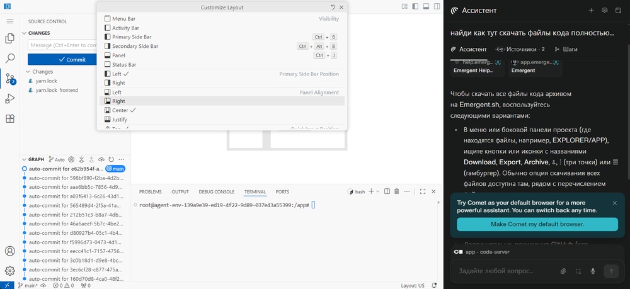This screenshot has height=289, width=630.
Task: Refresh the source control graph
Action: 112,159
